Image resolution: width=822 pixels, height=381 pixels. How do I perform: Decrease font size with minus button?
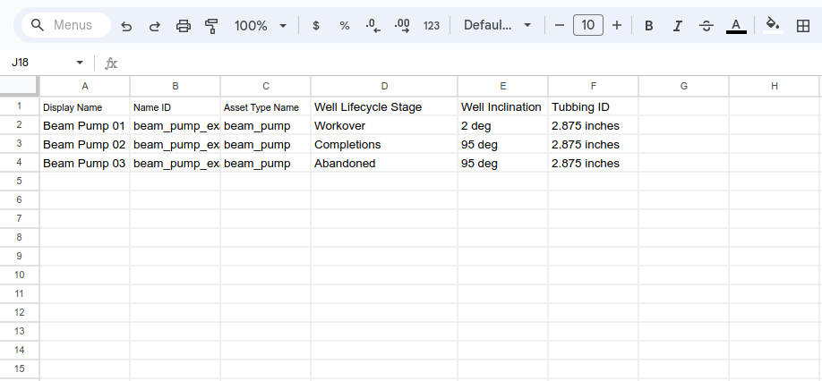click(560, 26)
